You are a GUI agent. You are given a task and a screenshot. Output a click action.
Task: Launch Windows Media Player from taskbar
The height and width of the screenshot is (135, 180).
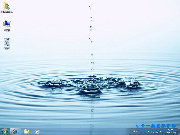pyautogui.click(x=37, y=131)
